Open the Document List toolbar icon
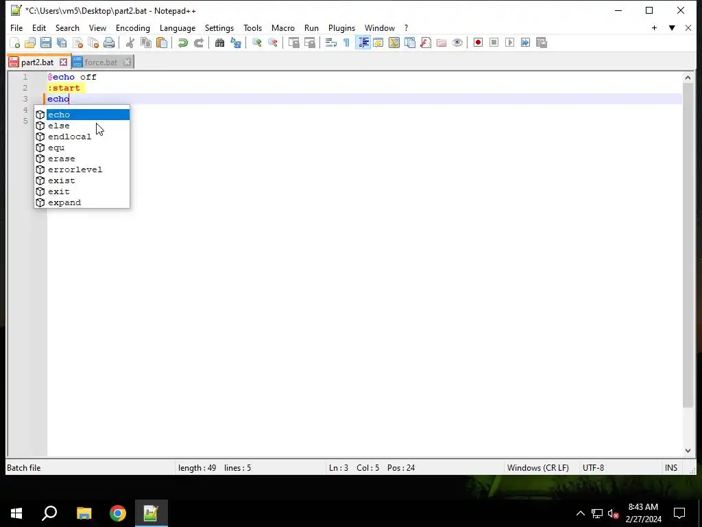 click(x=410, y=43)
